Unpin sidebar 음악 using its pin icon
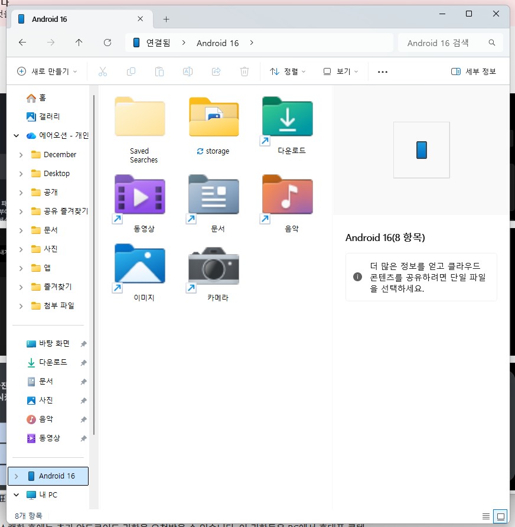 84,419
